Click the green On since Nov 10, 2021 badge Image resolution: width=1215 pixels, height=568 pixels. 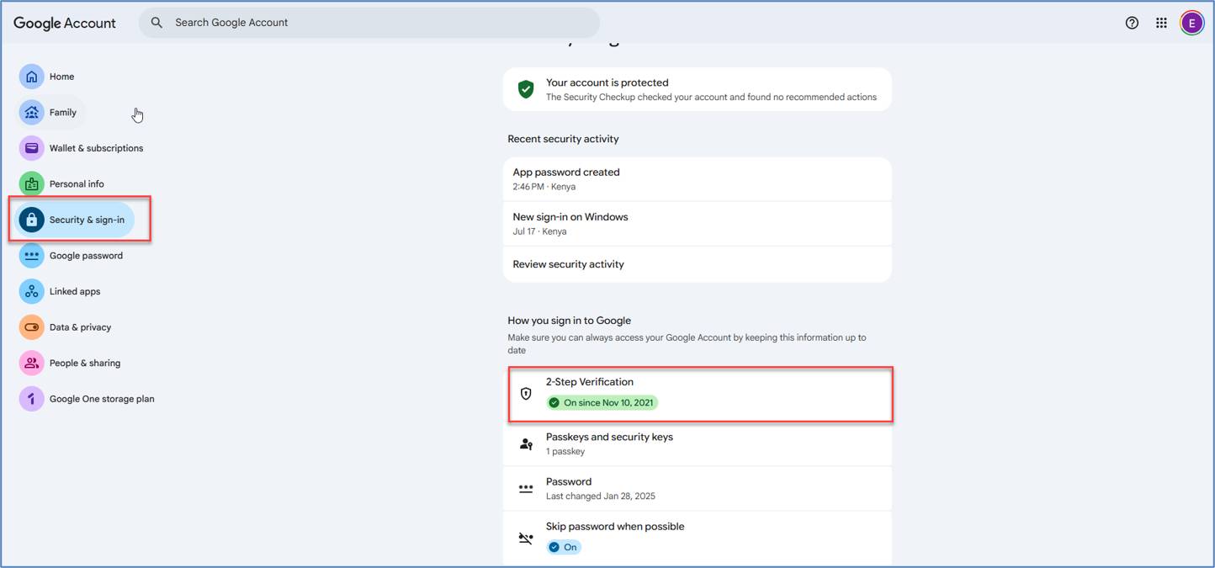tap(602, 402)
